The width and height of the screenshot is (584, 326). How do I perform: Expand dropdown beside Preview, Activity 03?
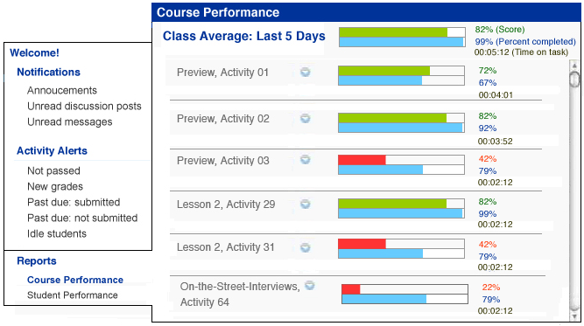(x=305, y=160)
